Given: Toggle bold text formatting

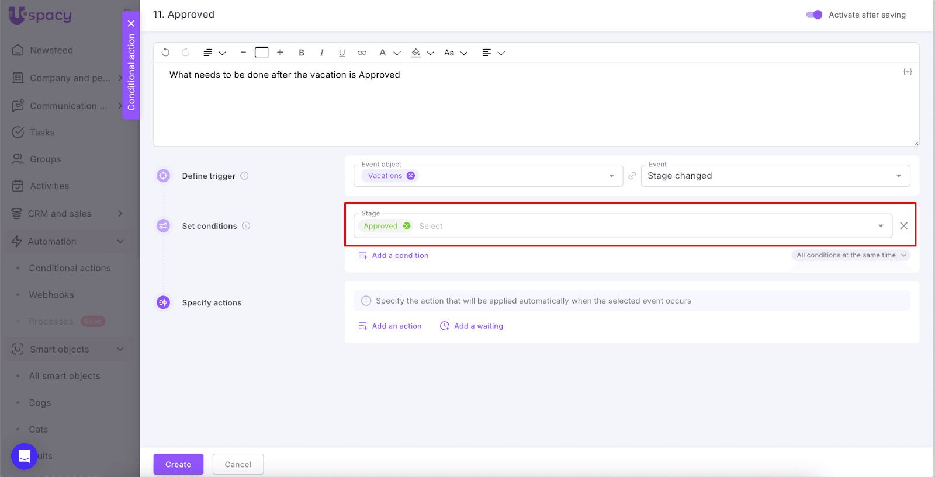Looking at the screenshot, I should (302, 53).
